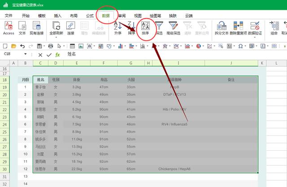Confirm formula entry with checkmark
Viewport: 287px width, 187px height.
[x=49, y=55]
